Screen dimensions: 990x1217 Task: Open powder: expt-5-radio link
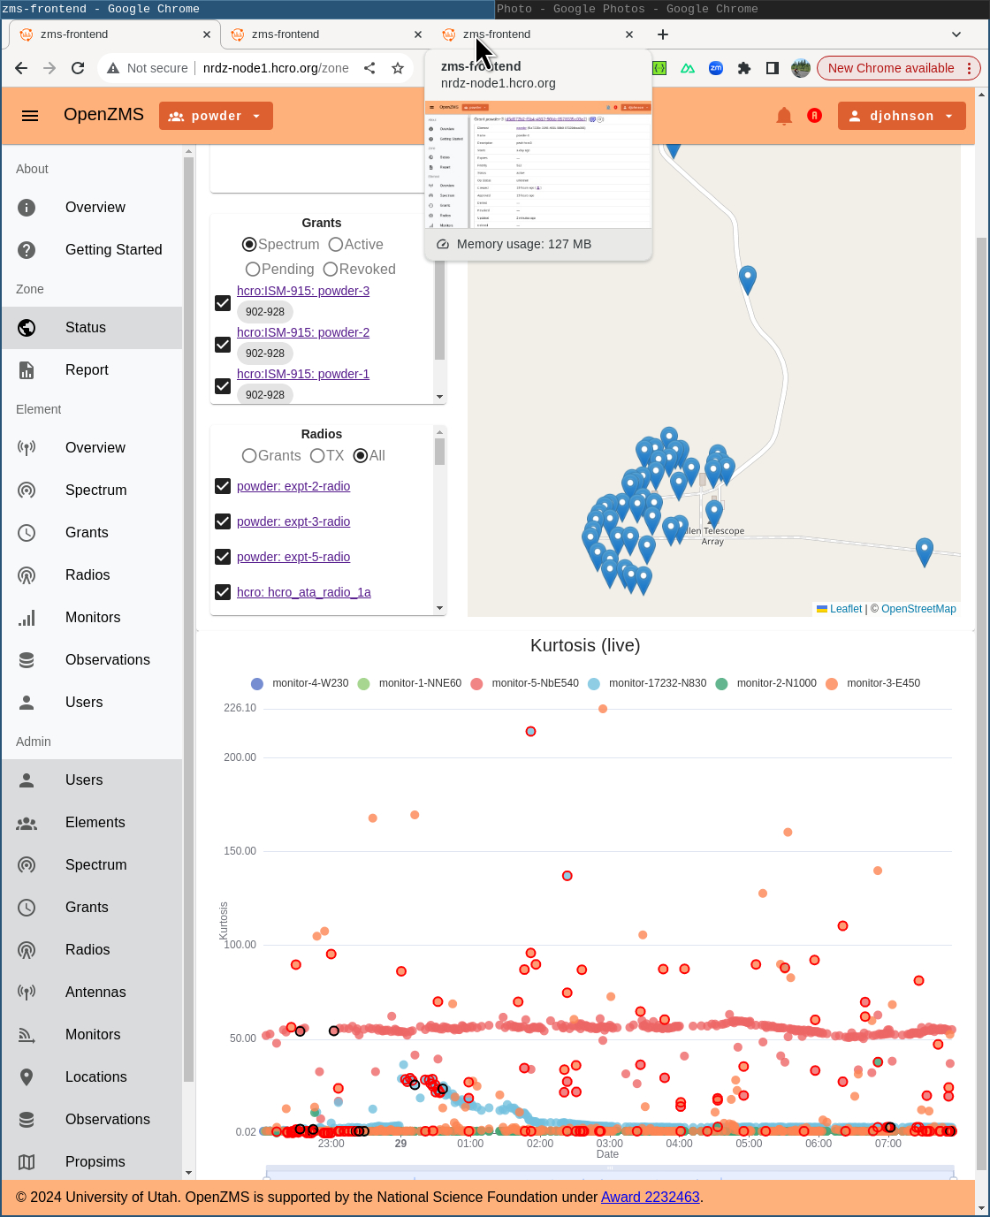[293, 557]
